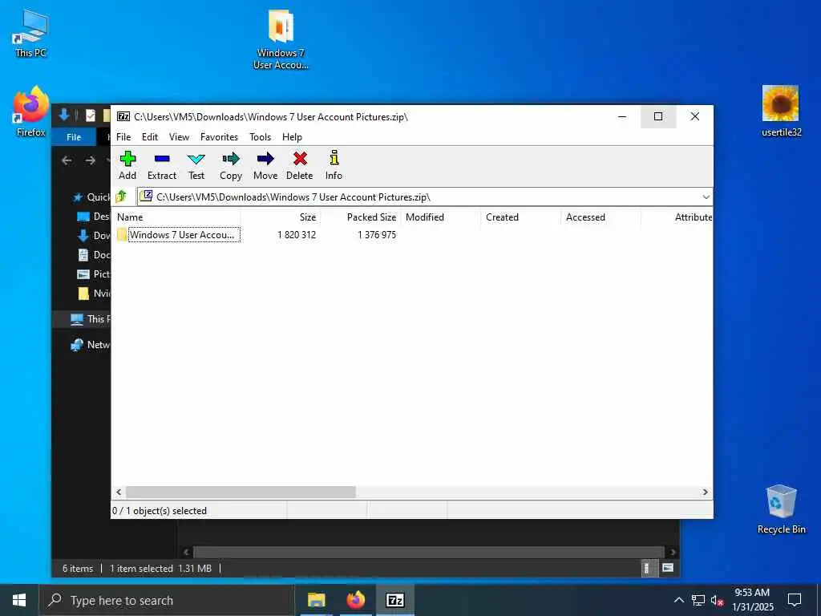Sort by the Packed Size column header
821x616 pixels.
pos(361,217)
